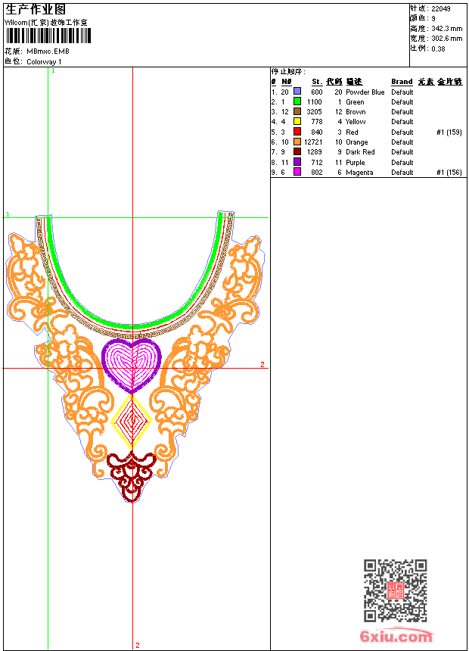Screen dimensions: 469x651
Task: Click the '302.6 mm' width value
Action: (x=446, y=39)
